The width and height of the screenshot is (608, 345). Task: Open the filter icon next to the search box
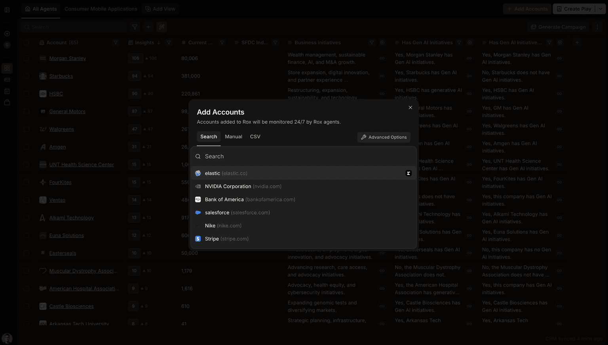pos(135,27)
